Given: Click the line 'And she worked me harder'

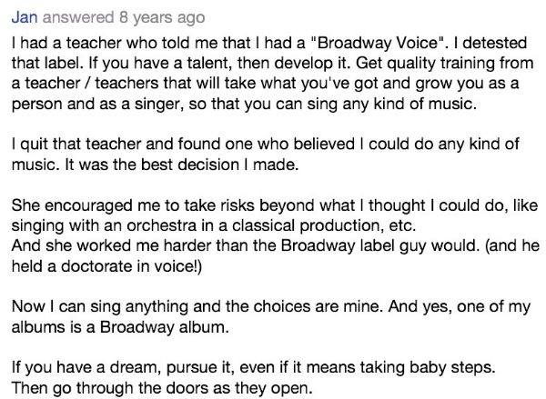Looking at the screenshot, I should (x=276, y=245).
